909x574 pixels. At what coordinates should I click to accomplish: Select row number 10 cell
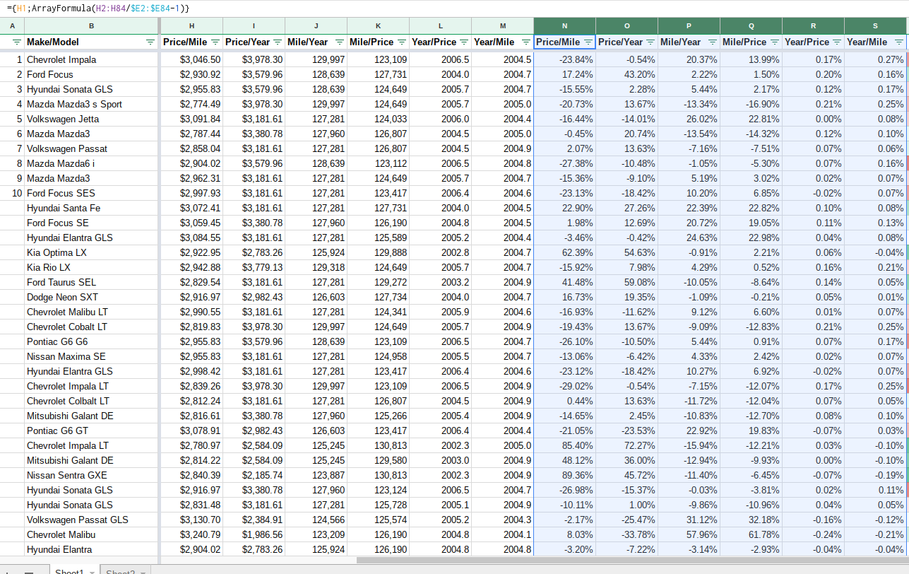tap(13, 193)
